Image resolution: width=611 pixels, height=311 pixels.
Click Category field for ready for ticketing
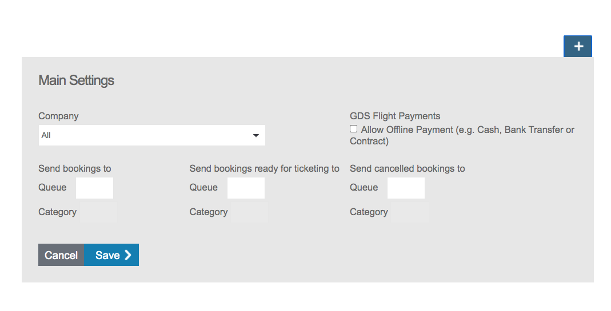249,212
